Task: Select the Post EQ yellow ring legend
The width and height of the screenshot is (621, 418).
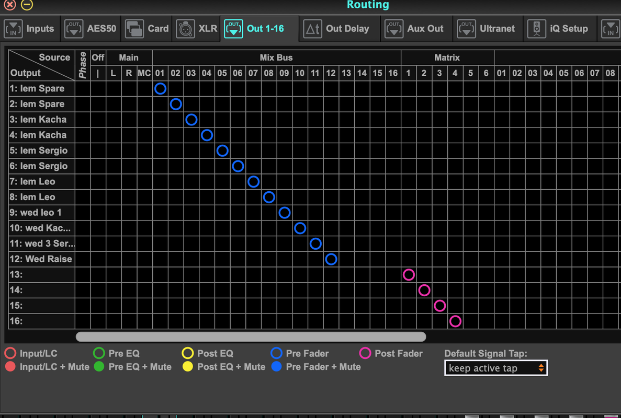Action: pyautogui.click(x=188, y=353)
